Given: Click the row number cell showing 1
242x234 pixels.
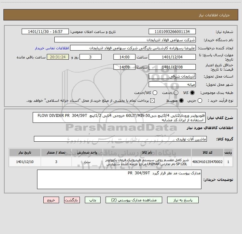Looking at the screenshot, I should tap(228, 162).
